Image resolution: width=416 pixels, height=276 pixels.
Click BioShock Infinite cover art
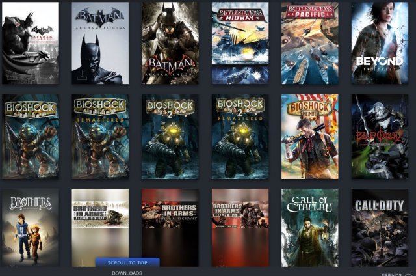coord(309,137)
